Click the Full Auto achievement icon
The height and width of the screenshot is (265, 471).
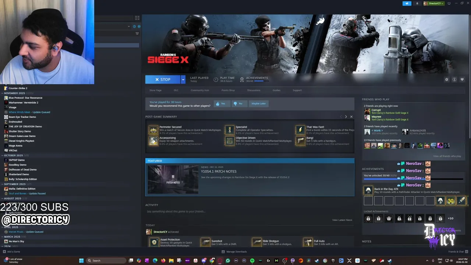[308, 242]
